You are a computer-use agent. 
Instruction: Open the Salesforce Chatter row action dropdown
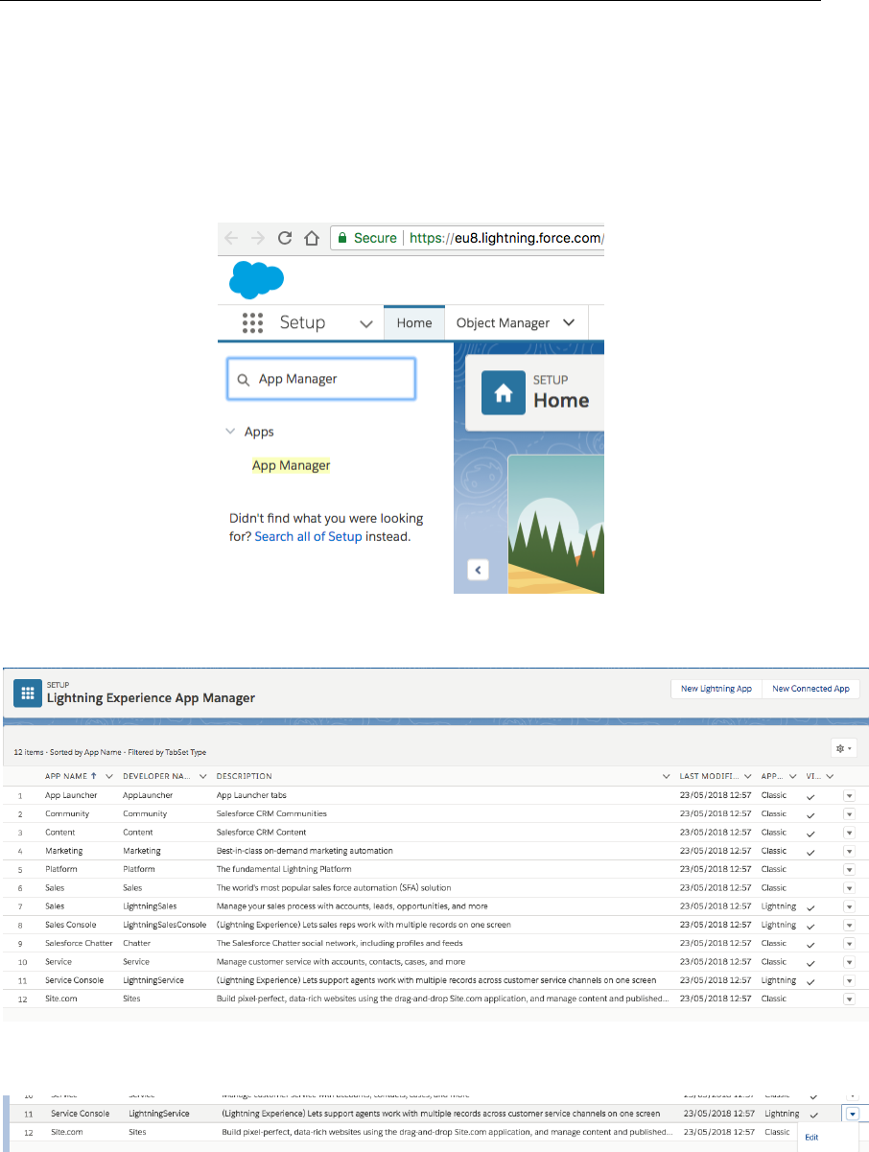(x=849, y=944)
